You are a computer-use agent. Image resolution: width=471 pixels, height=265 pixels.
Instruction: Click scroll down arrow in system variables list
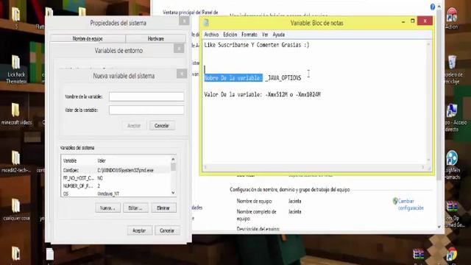click(x=173, y=193)
